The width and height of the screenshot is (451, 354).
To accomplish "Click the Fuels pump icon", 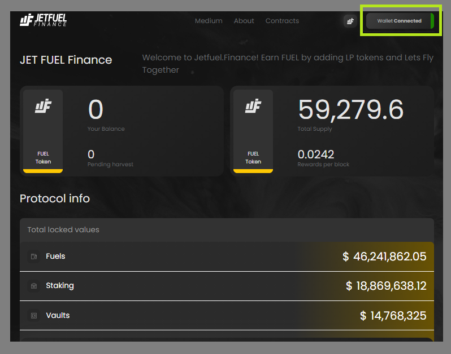I will [x=34, y=256].
